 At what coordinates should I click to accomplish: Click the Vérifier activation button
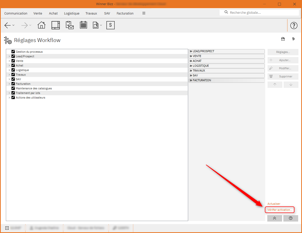click(280, 210)
